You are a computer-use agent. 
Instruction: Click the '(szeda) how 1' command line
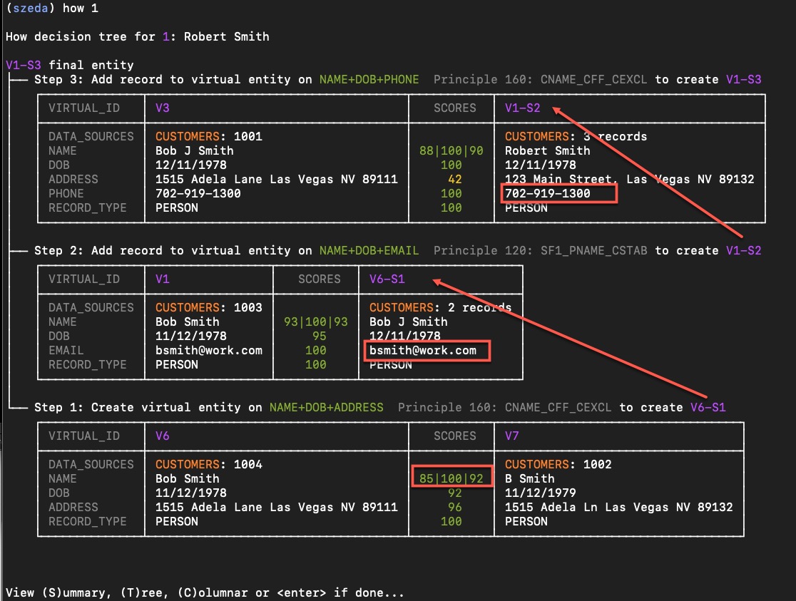click(51, 8)
